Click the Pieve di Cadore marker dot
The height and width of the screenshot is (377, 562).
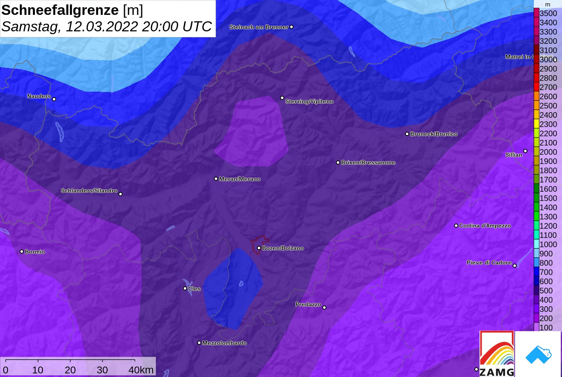tap(515, 266)
